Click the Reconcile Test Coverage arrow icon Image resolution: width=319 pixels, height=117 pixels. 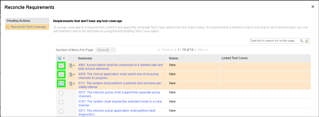tap(8, 27)
